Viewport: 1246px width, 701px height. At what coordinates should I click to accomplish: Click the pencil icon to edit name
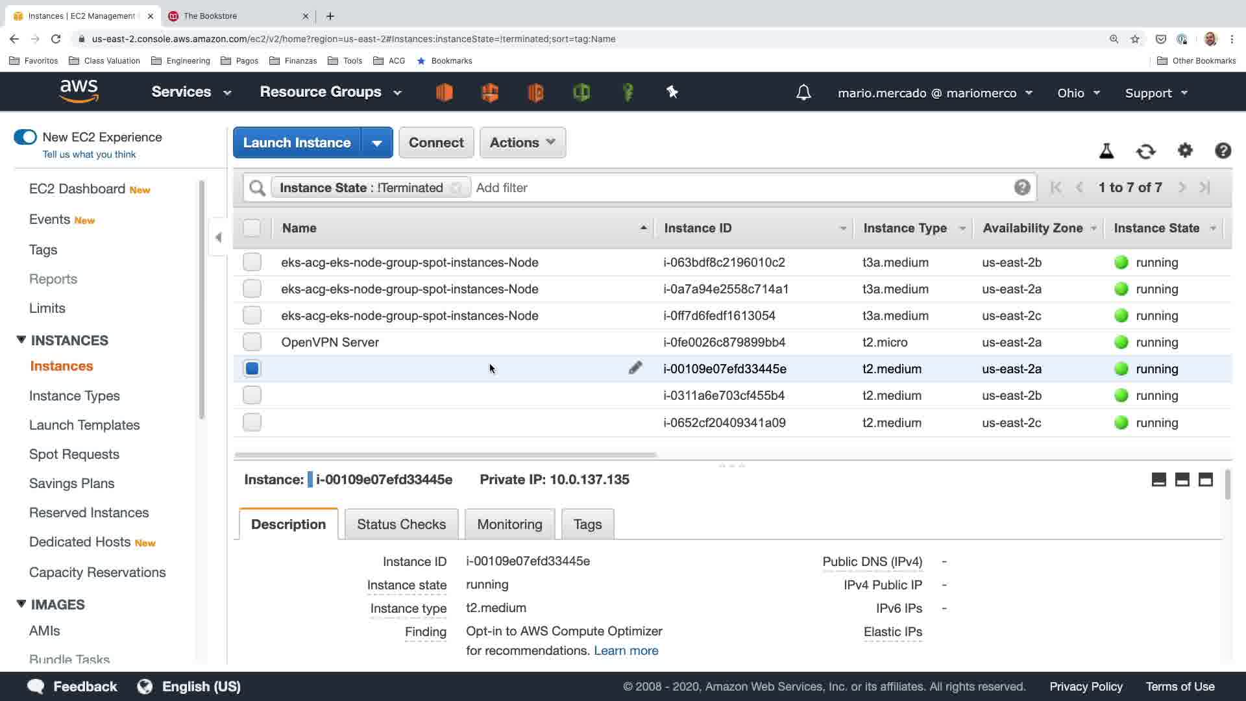click(635, 368)
